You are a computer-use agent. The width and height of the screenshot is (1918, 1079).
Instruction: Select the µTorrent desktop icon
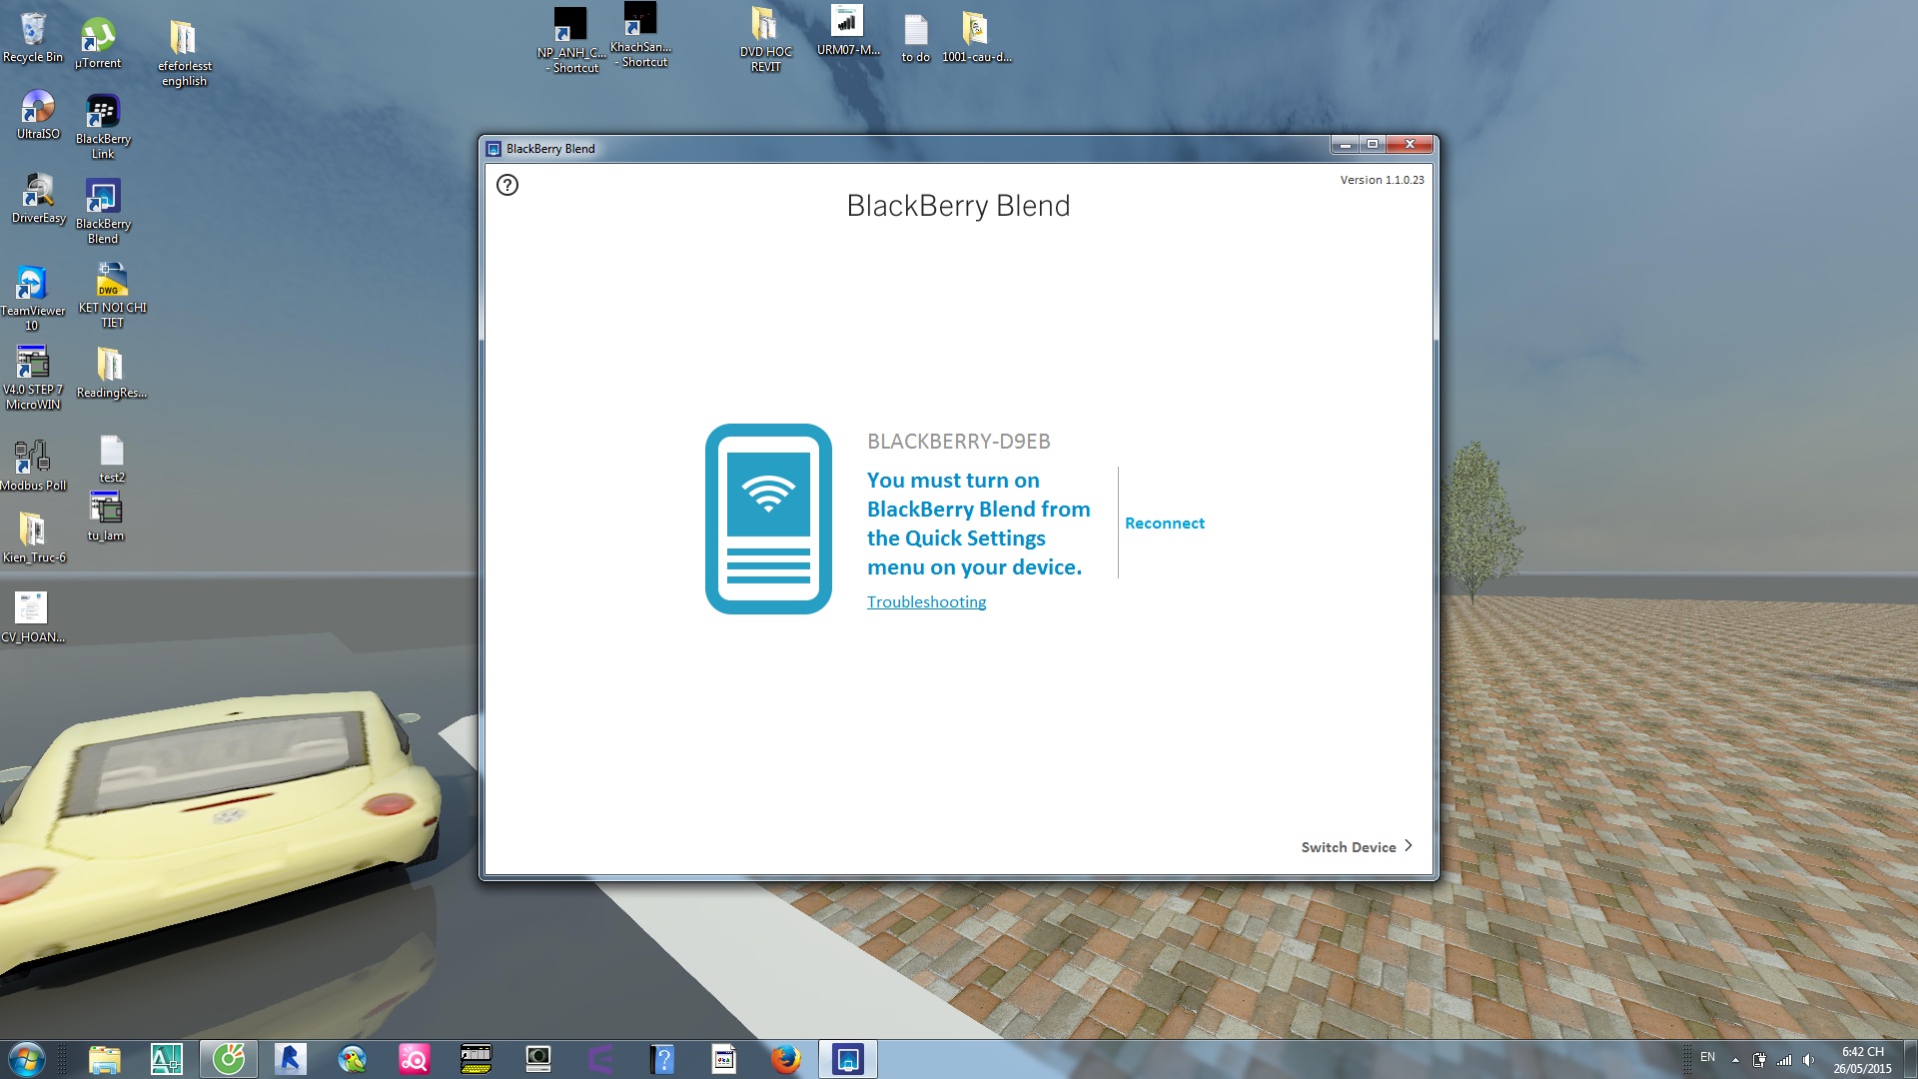(98, 43)
